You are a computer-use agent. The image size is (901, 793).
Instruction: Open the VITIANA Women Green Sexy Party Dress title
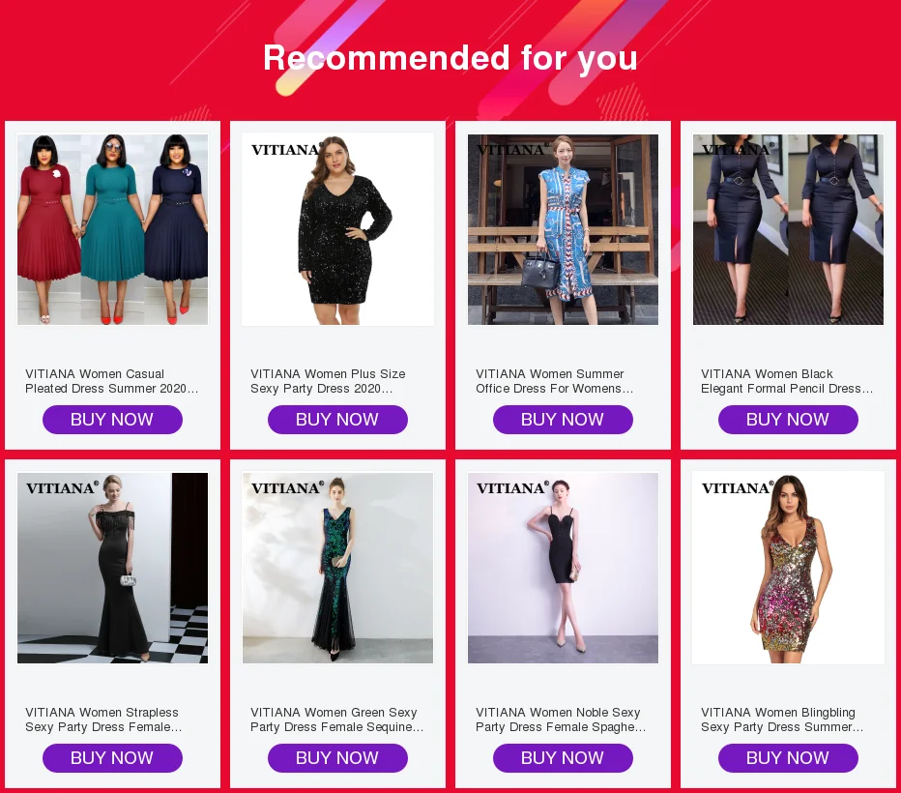tap(337, 720)
